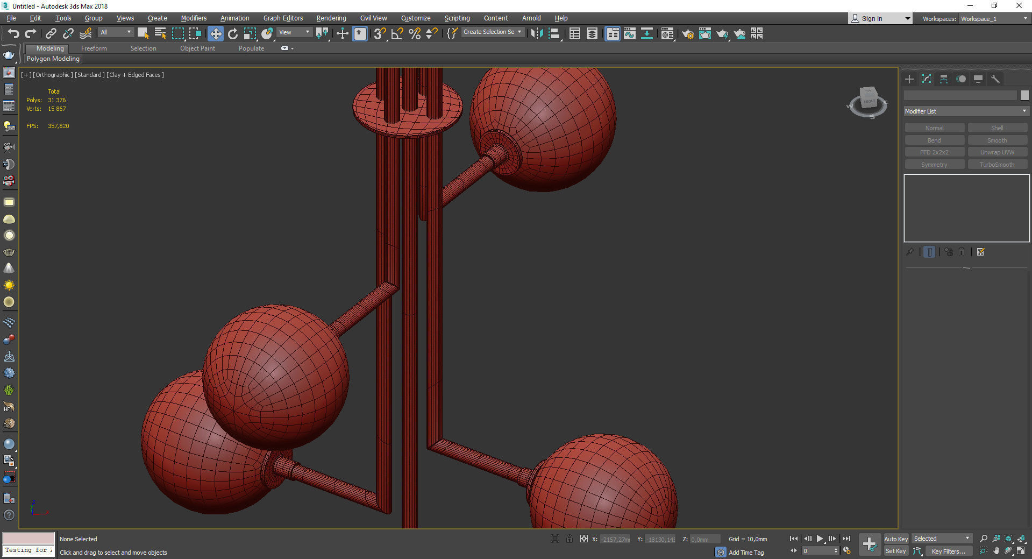
Task: Click the Mirror tool icon
Action: click(x=537, y=34)
